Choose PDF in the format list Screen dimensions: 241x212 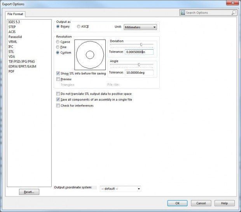tap(11, 72)
